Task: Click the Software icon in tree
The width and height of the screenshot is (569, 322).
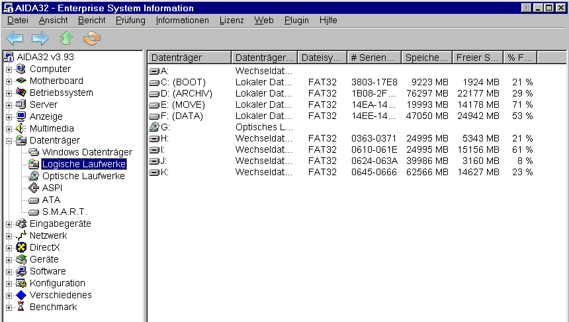Action: 21,271
